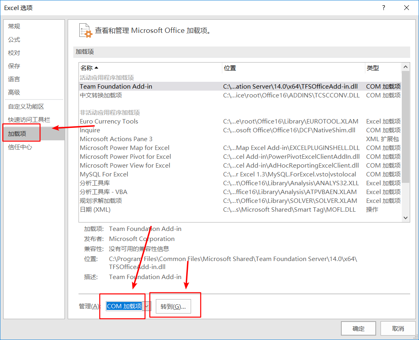
Task: Select 分析工具库 - VBA entry
Action: (240, 192)
